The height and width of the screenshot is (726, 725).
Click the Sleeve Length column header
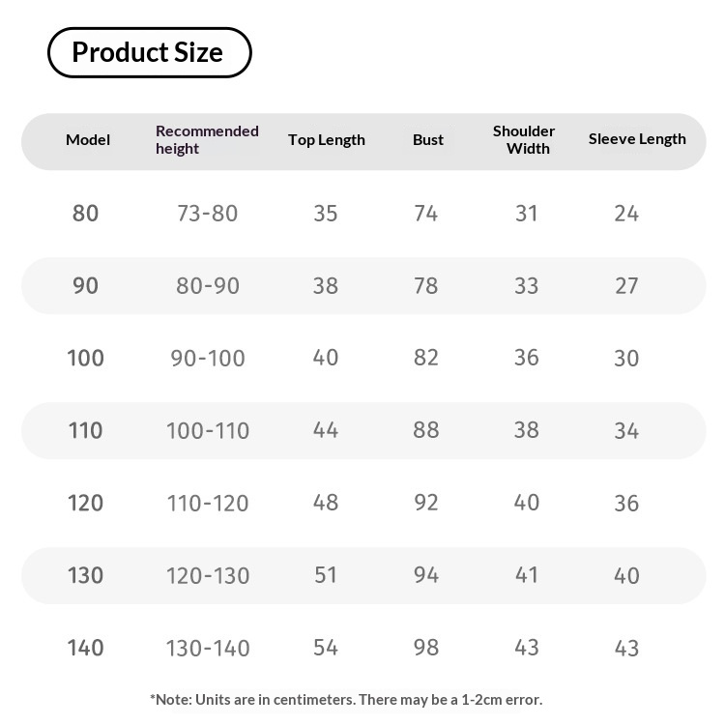pyautogui.click(x=637, y=139)
